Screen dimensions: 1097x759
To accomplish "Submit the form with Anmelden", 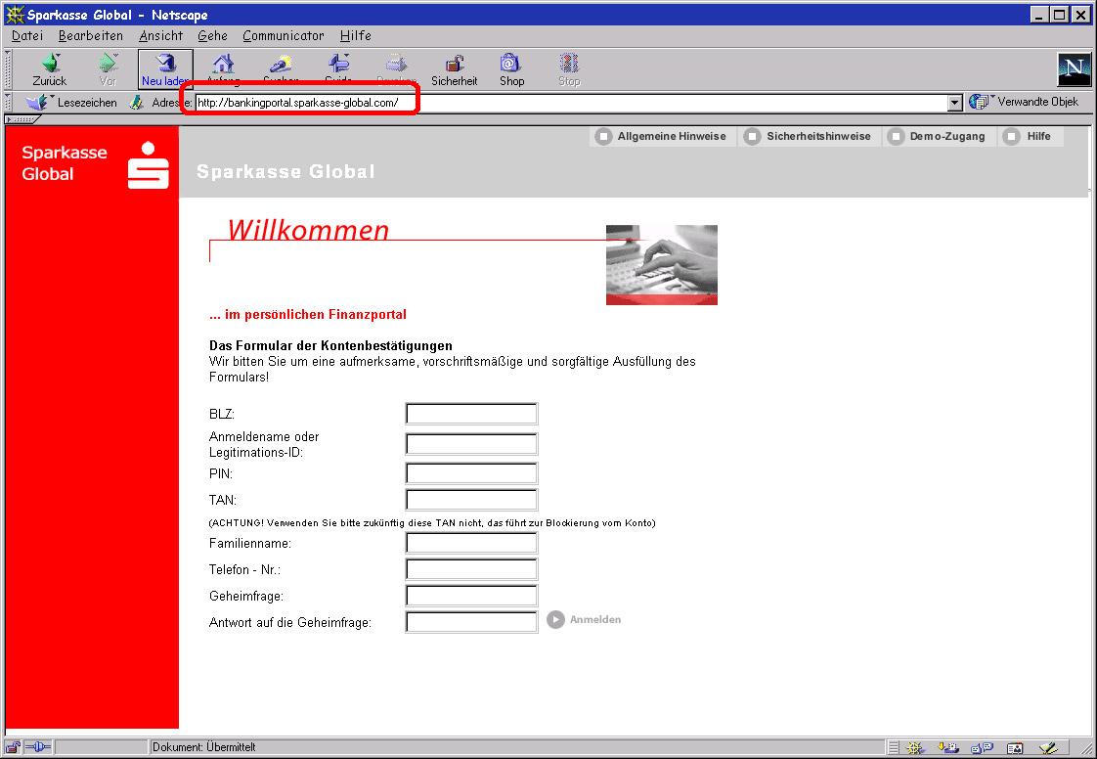I will tap(584, 620).
